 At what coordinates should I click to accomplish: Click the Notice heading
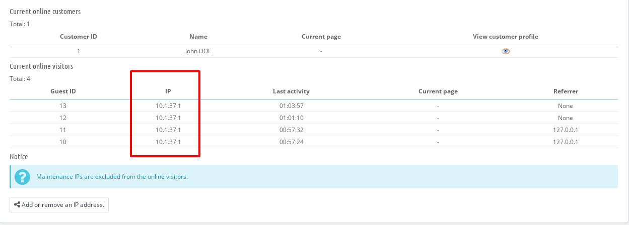pos(19,157)
